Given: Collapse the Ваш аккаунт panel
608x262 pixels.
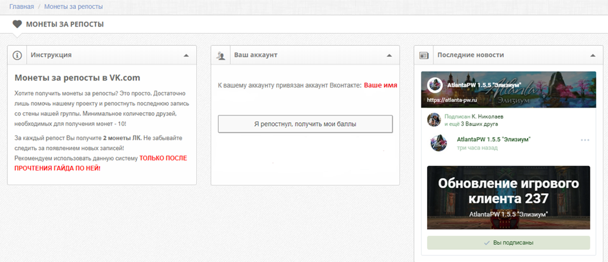Looking at the screenshot, I should 389,55.
